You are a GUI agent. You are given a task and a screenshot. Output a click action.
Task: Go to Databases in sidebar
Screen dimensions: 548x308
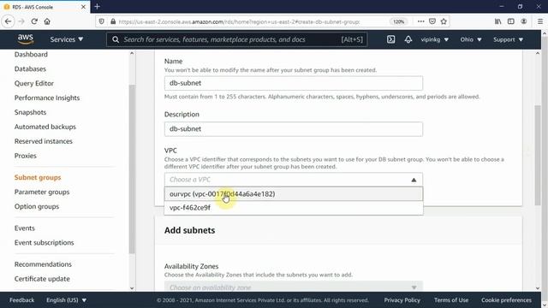tap(30, 68)
